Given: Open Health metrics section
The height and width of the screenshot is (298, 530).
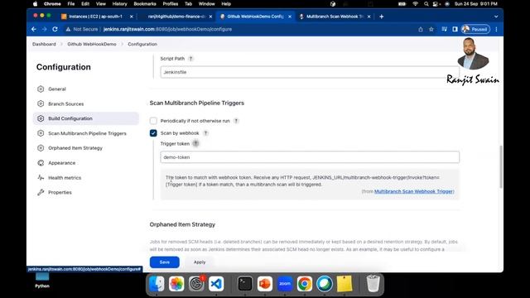Looking at the screenshot, I should pyautogui.click(x=65, y=178).
